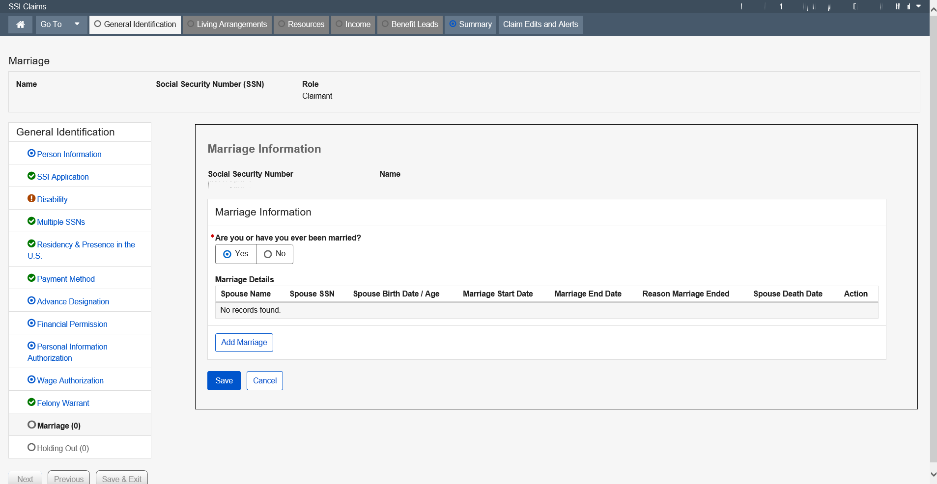Click the Add Marriage button
Viewport: 937px width, 484px height.
[x=244, y=343]
